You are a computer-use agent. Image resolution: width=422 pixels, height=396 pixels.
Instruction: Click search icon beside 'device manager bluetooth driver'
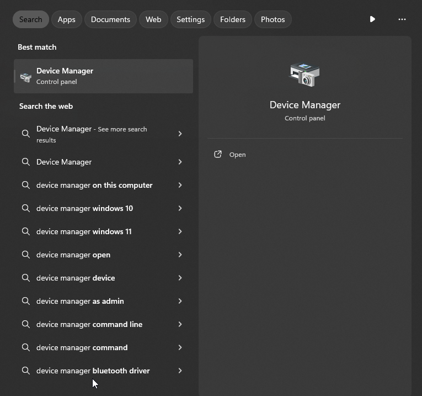tap(25, 371)
